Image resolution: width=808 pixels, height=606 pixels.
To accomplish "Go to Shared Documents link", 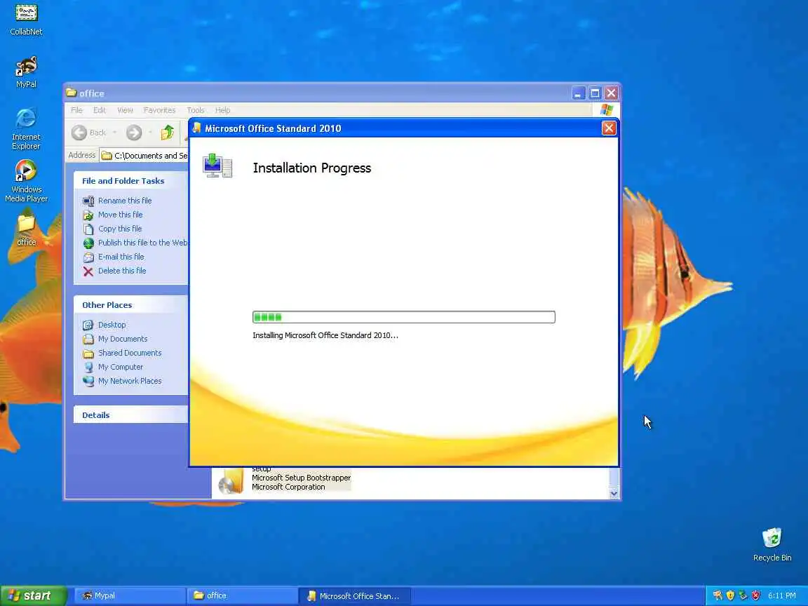I will point(130,353).
